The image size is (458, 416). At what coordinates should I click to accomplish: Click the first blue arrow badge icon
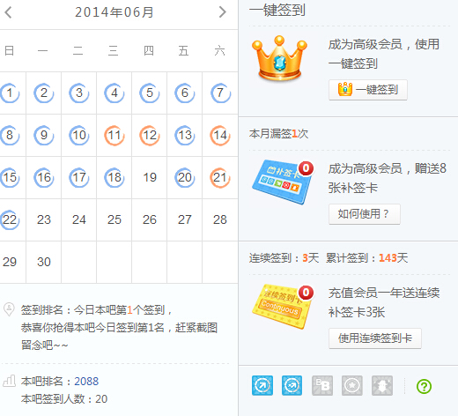click(262, 385)
